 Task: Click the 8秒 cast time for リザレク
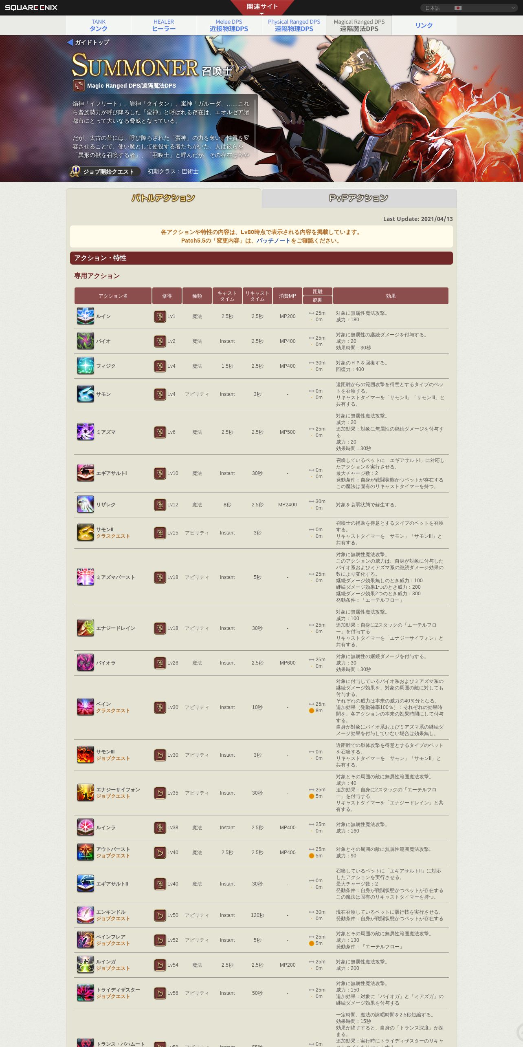(x=227, y=505)
